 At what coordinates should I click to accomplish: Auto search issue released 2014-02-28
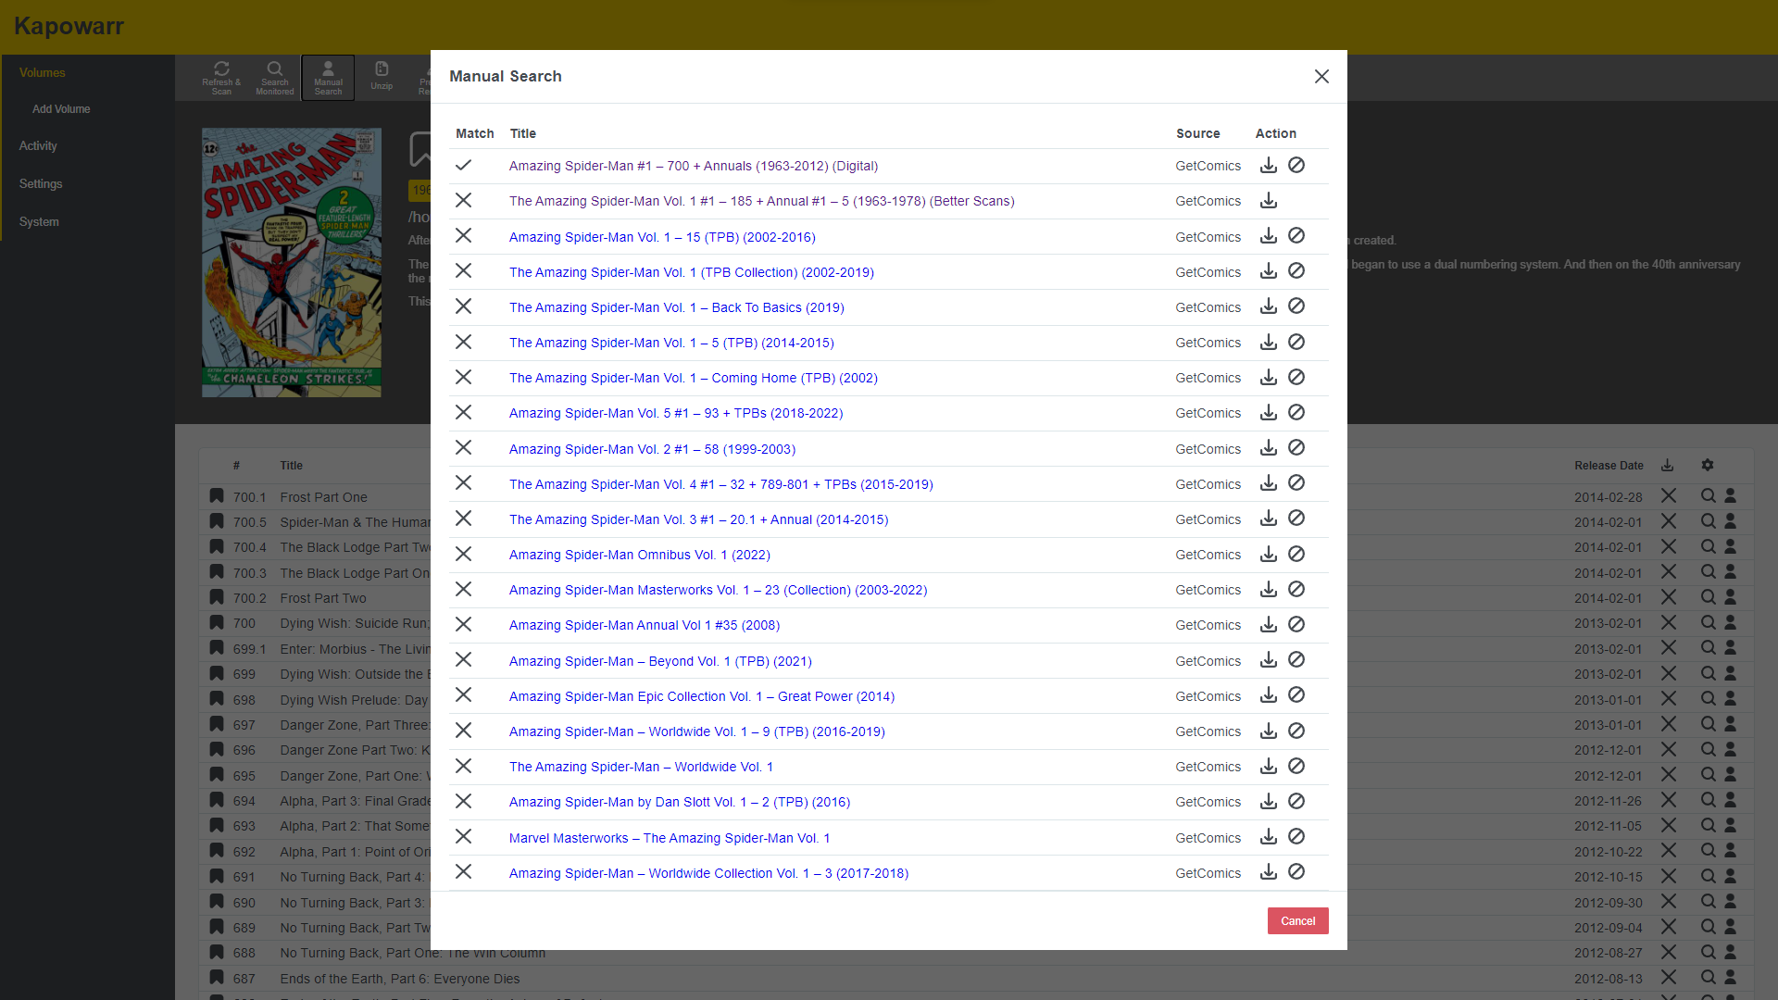pos(1709,496)
